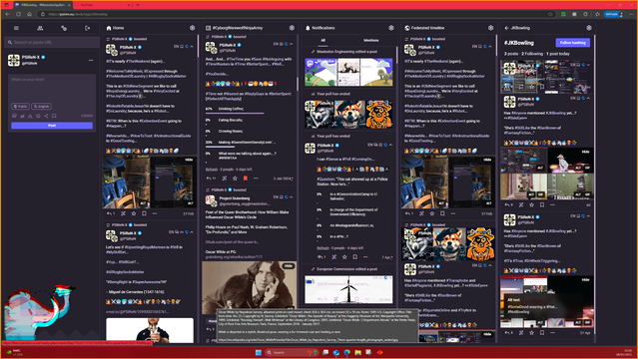
Task: Open JKBowling column settings gear
Action: coord(589,28)
